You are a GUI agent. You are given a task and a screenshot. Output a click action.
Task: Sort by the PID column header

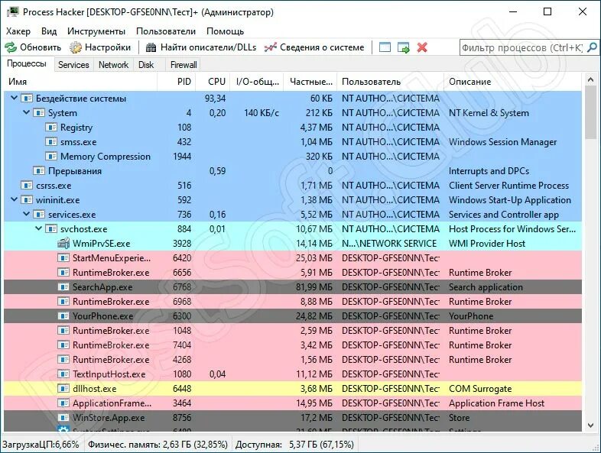click(177, 82)
